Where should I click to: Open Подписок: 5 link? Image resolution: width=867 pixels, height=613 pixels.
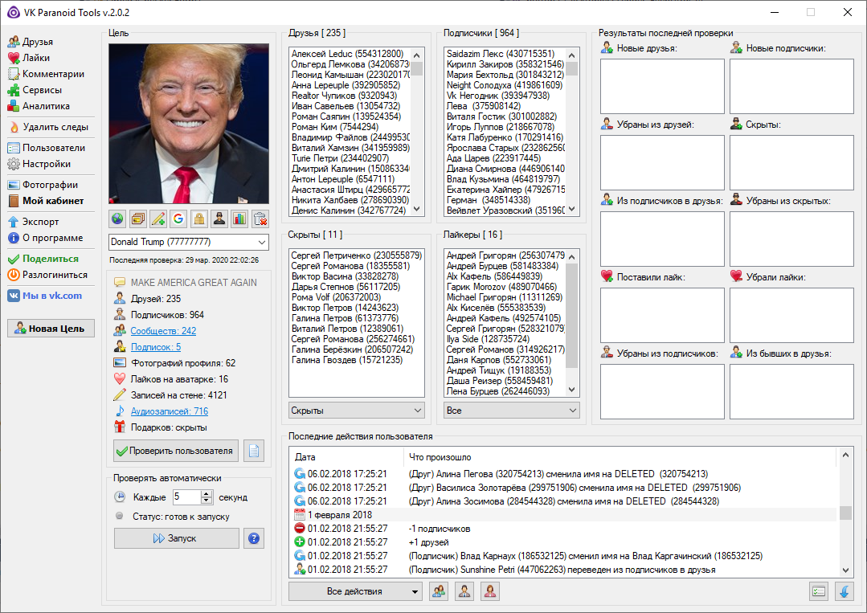click(x=156, y=346)
